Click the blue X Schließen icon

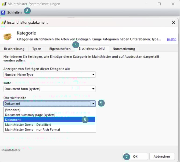coord(3,12)
